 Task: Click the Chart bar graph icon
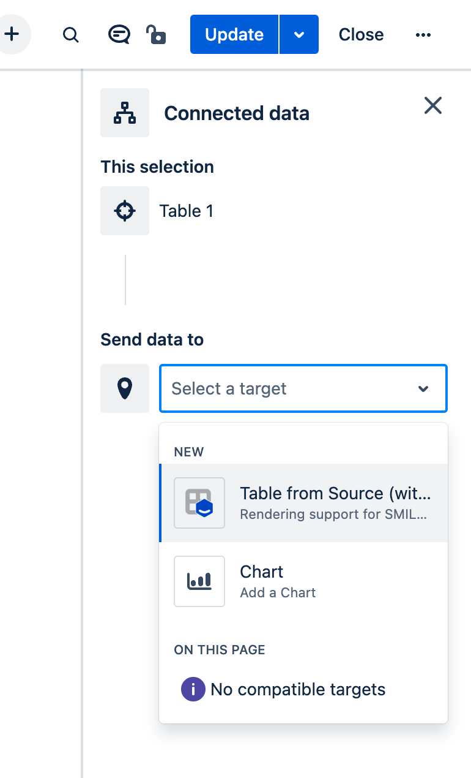pos(199,581)
